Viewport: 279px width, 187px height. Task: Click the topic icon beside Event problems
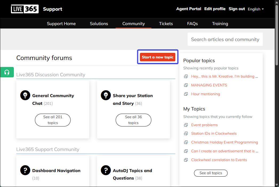[x=186, y=125]
